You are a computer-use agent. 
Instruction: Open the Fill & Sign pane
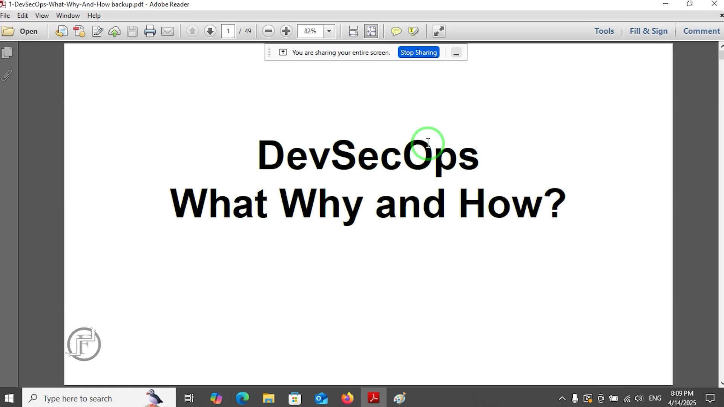point(648,31)
